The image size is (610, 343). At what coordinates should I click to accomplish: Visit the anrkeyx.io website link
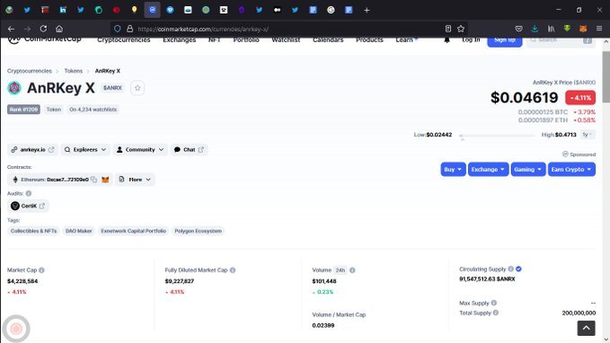click(x=32, y=149)
